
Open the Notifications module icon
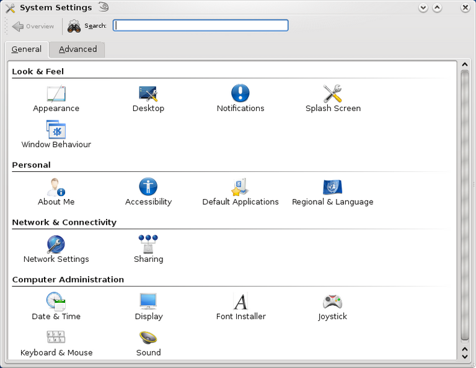[240, 93]
